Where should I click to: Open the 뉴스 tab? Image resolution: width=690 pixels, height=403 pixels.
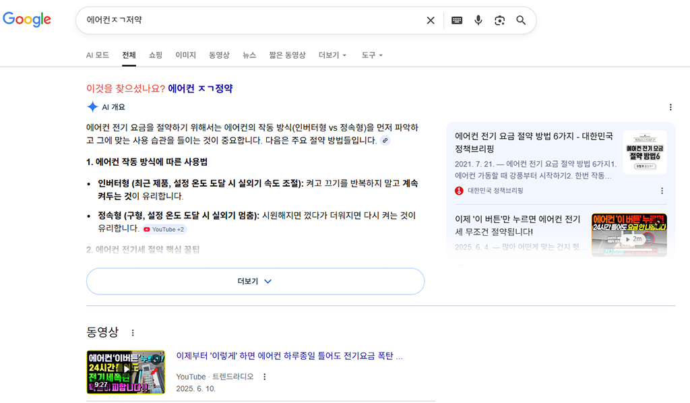[x=249, y=55]
